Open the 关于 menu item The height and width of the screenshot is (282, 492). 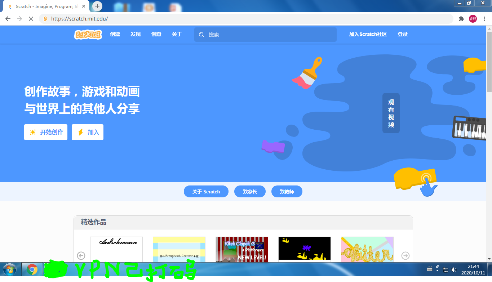(177, 35)
